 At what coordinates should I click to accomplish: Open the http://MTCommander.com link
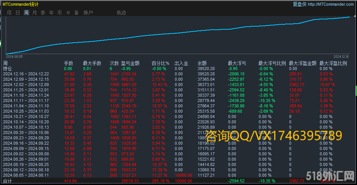click(x=330, y=4)
